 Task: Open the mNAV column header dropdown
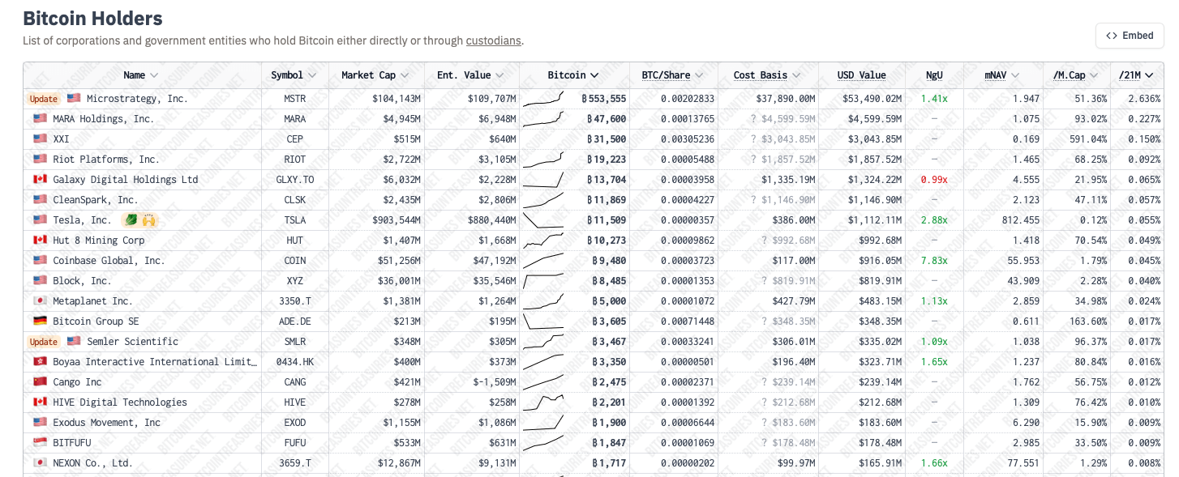click(x=1015, y=75)
